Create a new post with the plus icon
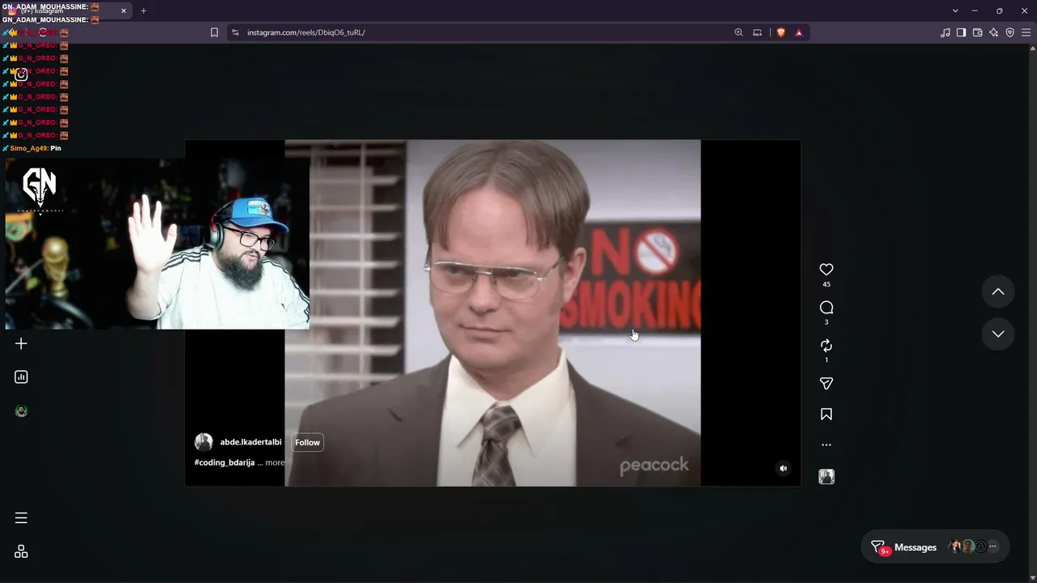 pos(21,343)
